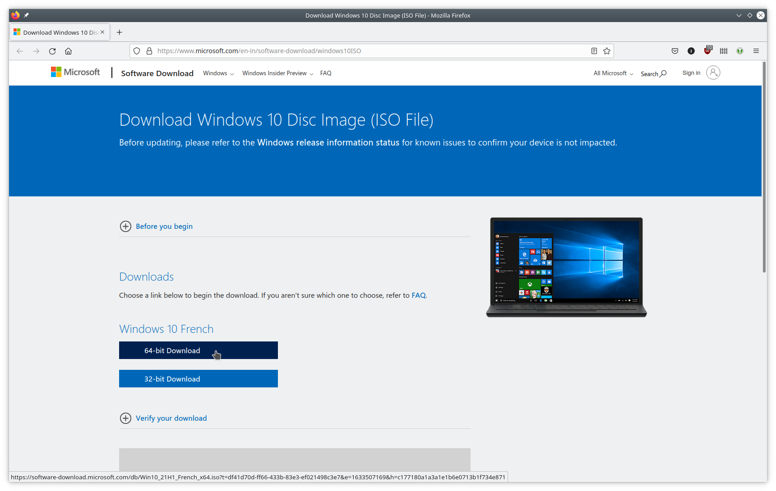This screenshot has width=776, height=491.
Task: Maximize the Firefox window
Action: (x=750, y=15)
